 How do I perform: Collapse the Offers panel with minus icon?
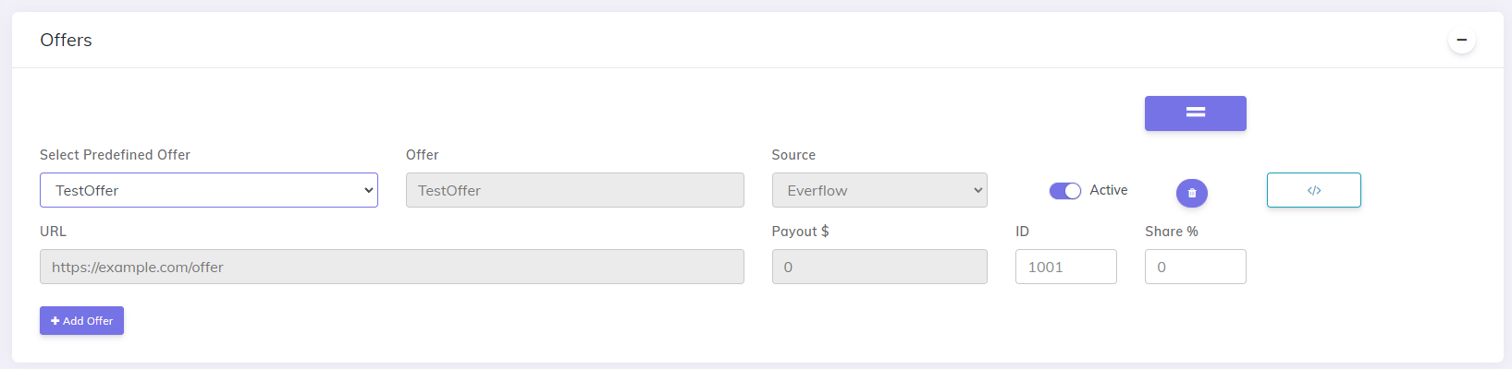pos(1461,40)
